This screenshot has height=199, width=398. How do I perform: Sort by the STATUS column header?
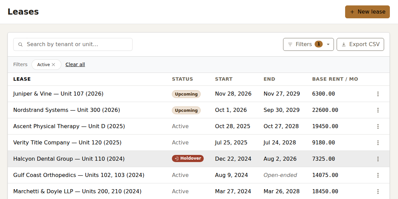point(182,79)
